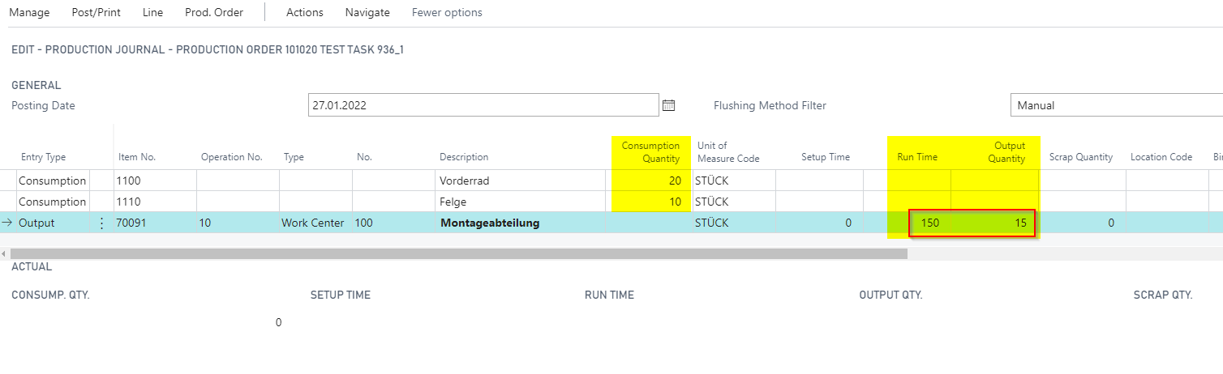This screenshot has height=374, width=1223.
Task: Open the Prod. Order menu
Action: point(214,12)
